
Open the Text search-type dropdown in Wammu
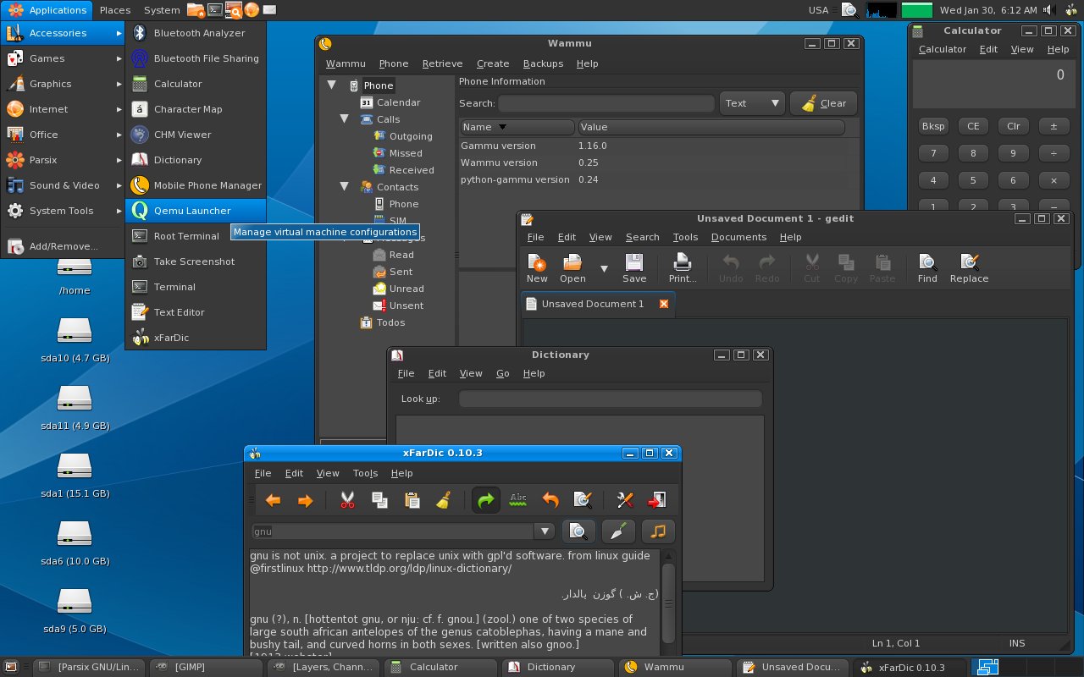coord(752,103)
